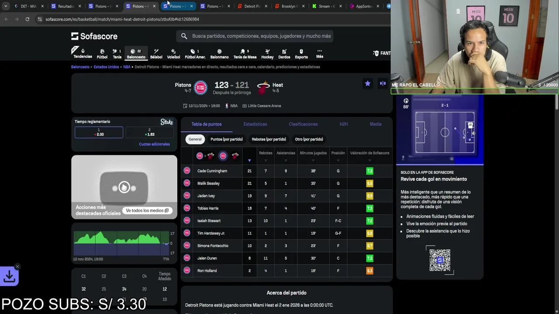Filter table to Detroit Pistons players only

coord(223,156)
